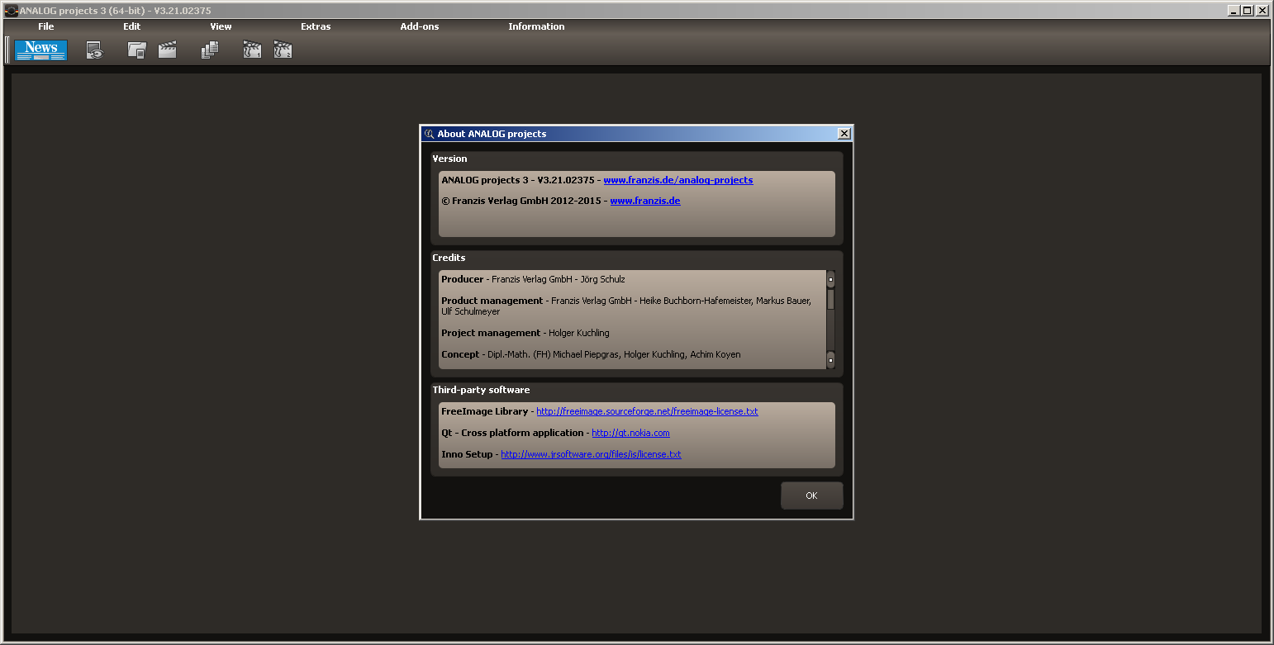Close the main ANALOG projects window
Screen dimensions: 1274x645
1262,11
